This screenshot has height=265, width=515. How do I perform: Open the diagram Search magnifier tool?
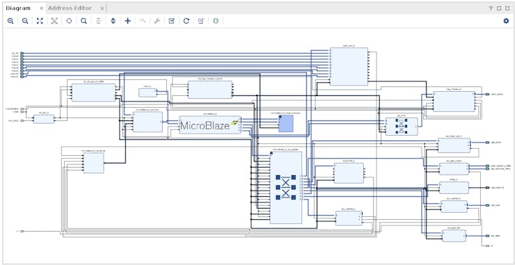tap(84, 21)
